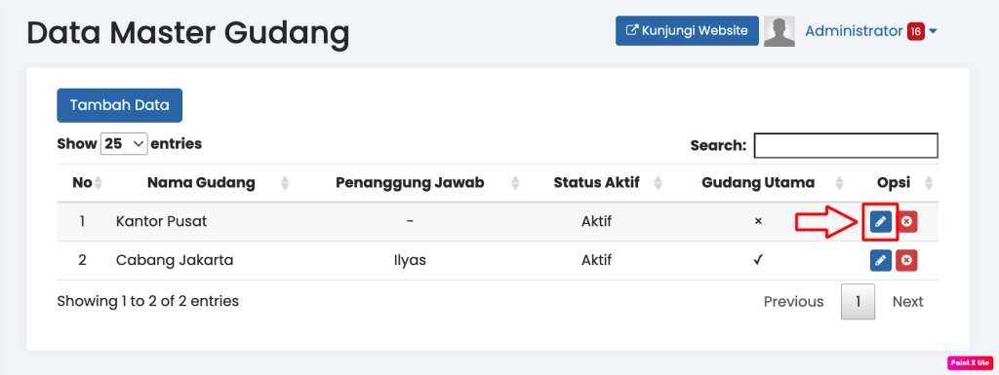Click the Ilyas responsible person cell
Viewport: 999px width, 375px height.
coord(410,261)
